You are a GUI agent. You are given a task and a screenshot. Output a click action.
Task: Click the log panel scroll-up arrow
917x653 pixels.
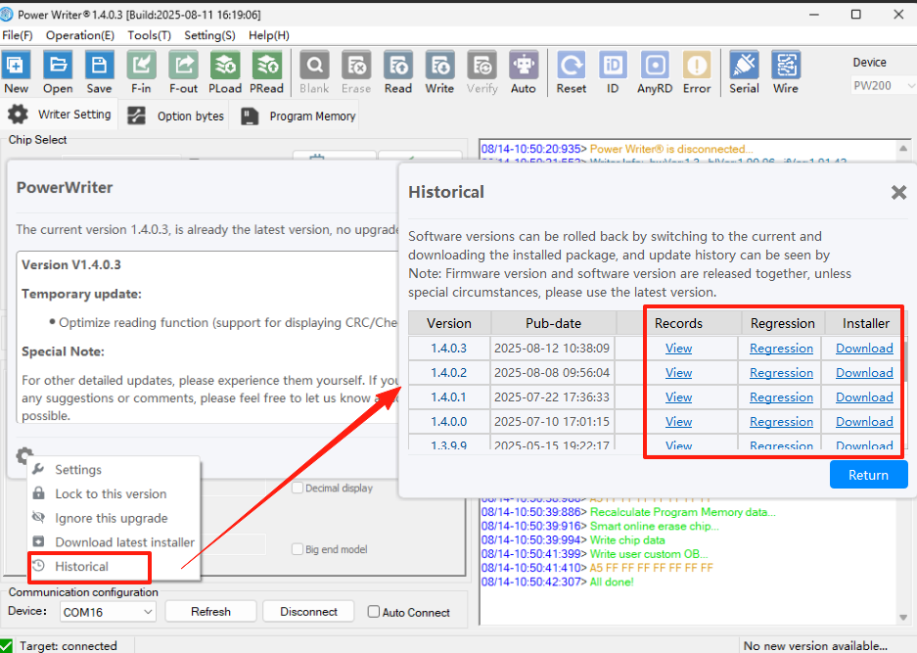point(903,149)
